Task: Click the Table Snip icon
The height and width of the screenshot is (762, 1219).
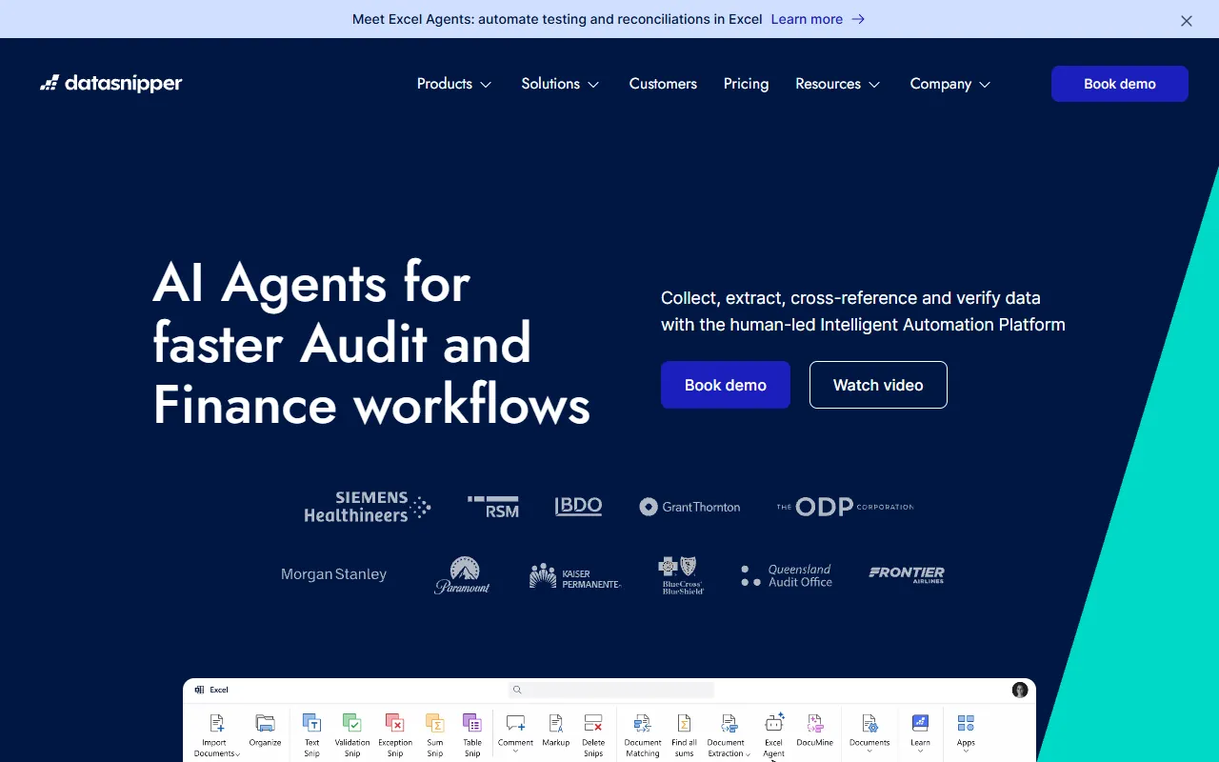Action: point(472,725)
